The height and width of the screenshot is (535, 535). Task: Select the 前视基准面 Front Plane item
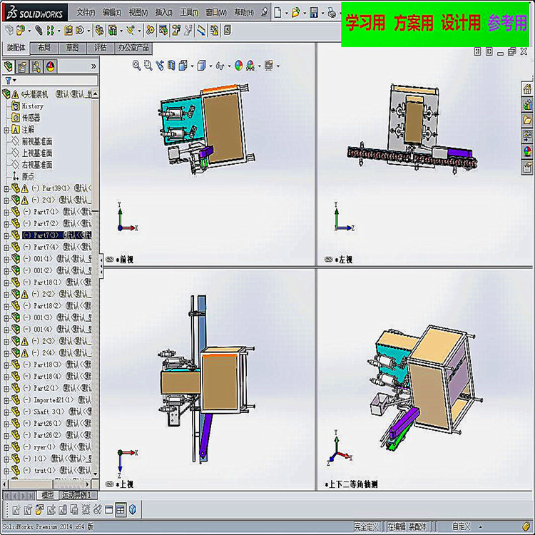point(37,141)
